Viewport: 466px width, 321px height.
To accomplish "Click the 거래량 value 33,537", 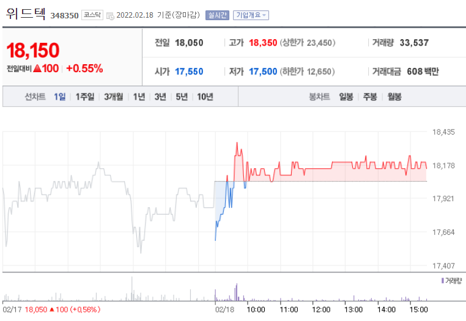I will click(414, 43).
